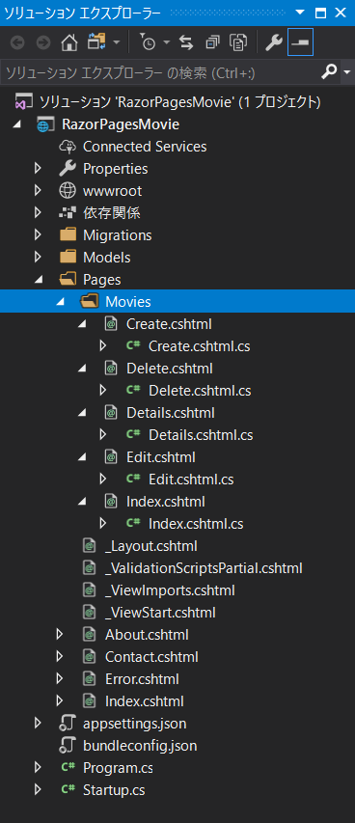Select Delete.cshtml file

[170, 369]
